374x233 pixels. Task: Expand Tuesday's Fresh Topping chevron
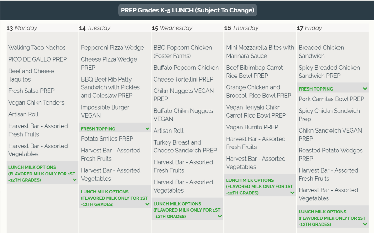147,128
